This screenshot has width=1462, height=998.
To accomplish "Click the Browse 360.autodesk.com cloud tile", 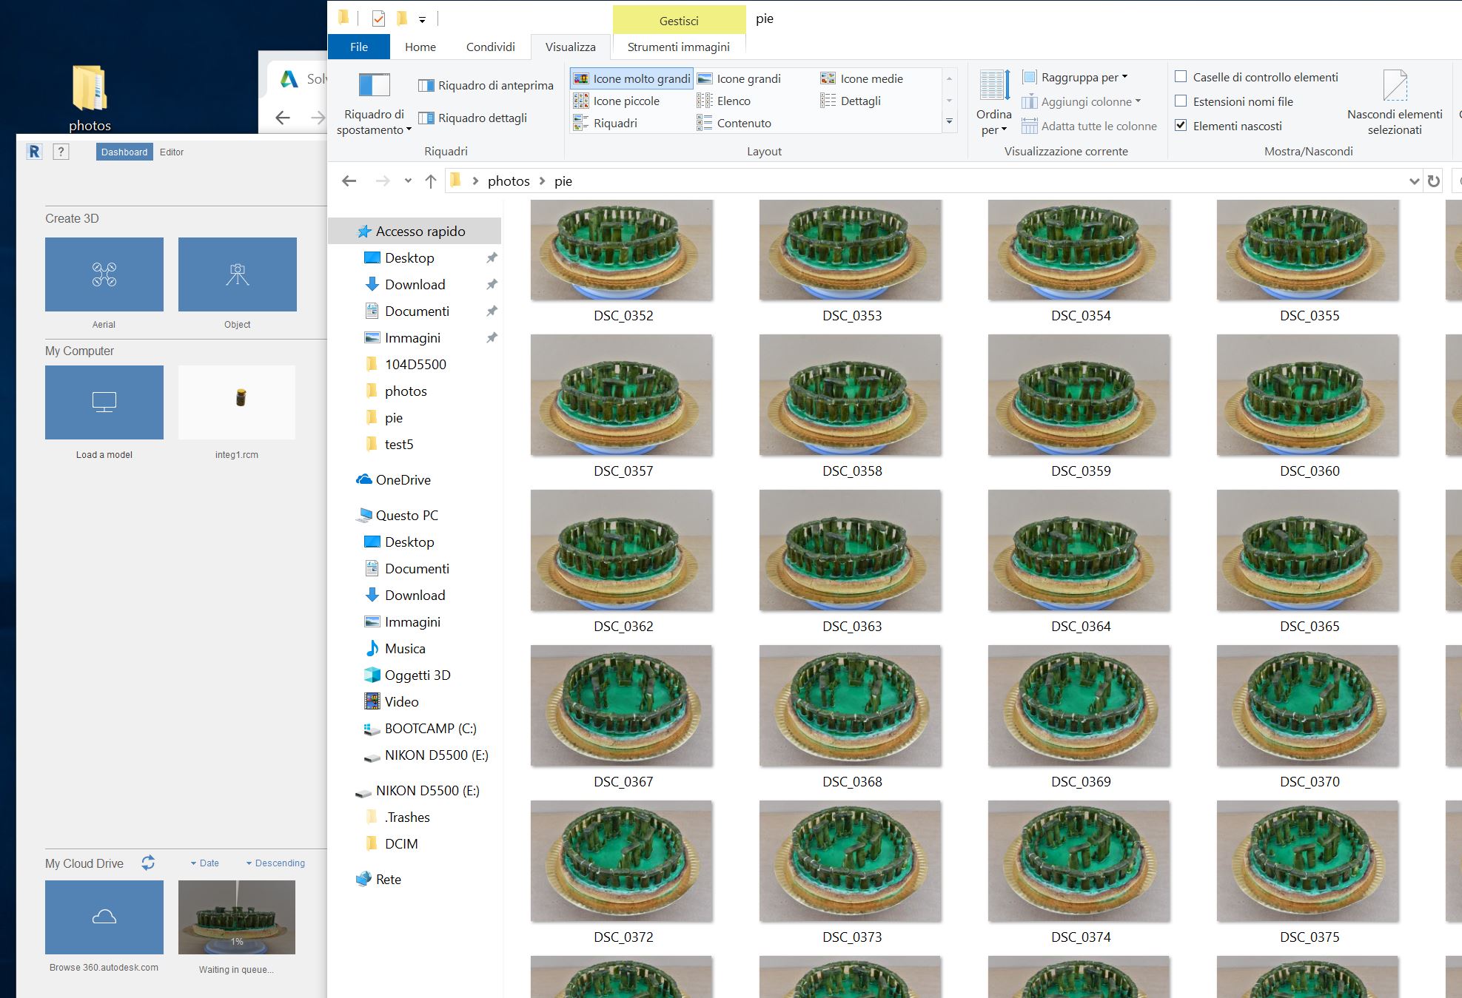I will tap(104, 917).
